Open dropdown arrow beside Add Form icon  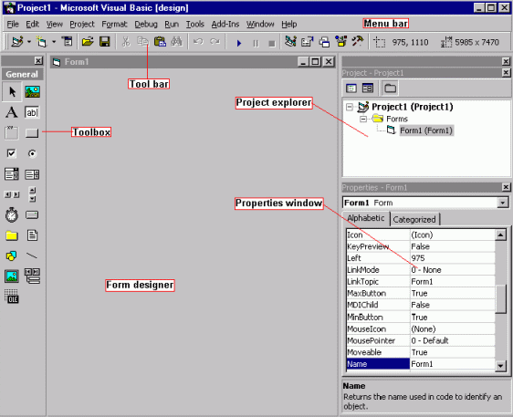[54, 42]
